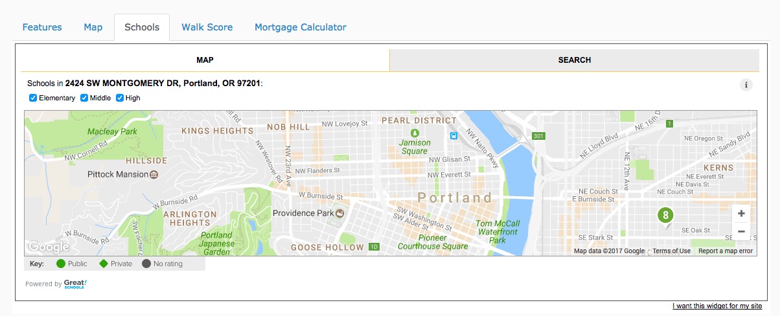Switch to the Walk Score tab
Viewport: 780px width, 316px height.
[207, 27]
